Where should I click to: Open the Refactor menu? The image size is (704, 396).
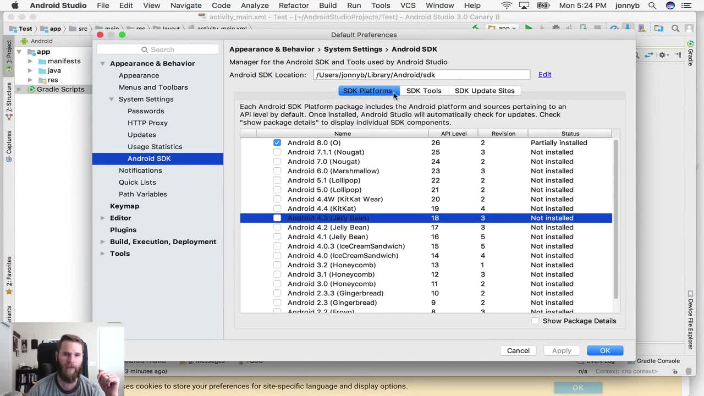[x=294, y=5]
